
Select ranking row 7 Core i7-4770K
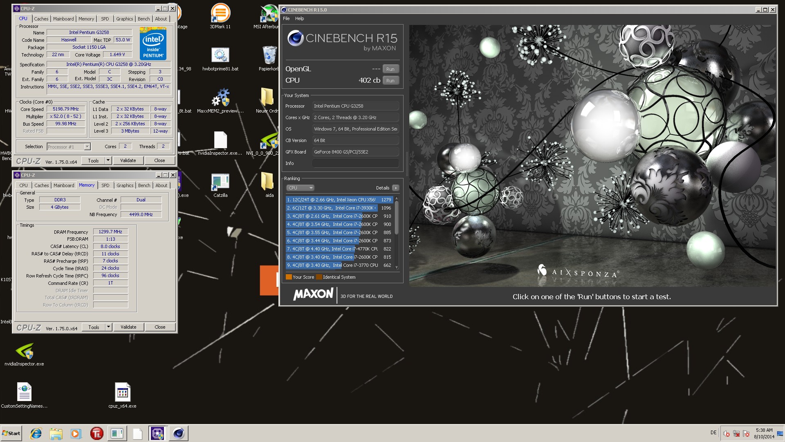[339, 249]
